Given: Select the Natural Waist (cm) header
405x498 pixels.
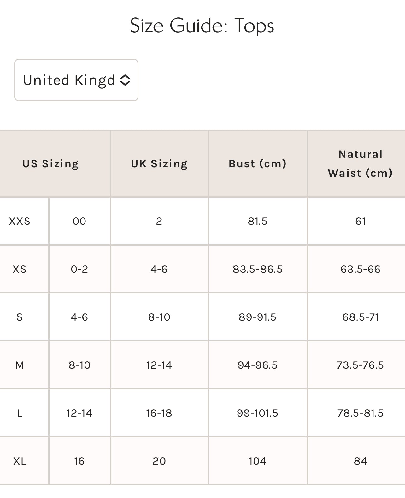Looking at the screenshot, I should [x=360, y=164].
